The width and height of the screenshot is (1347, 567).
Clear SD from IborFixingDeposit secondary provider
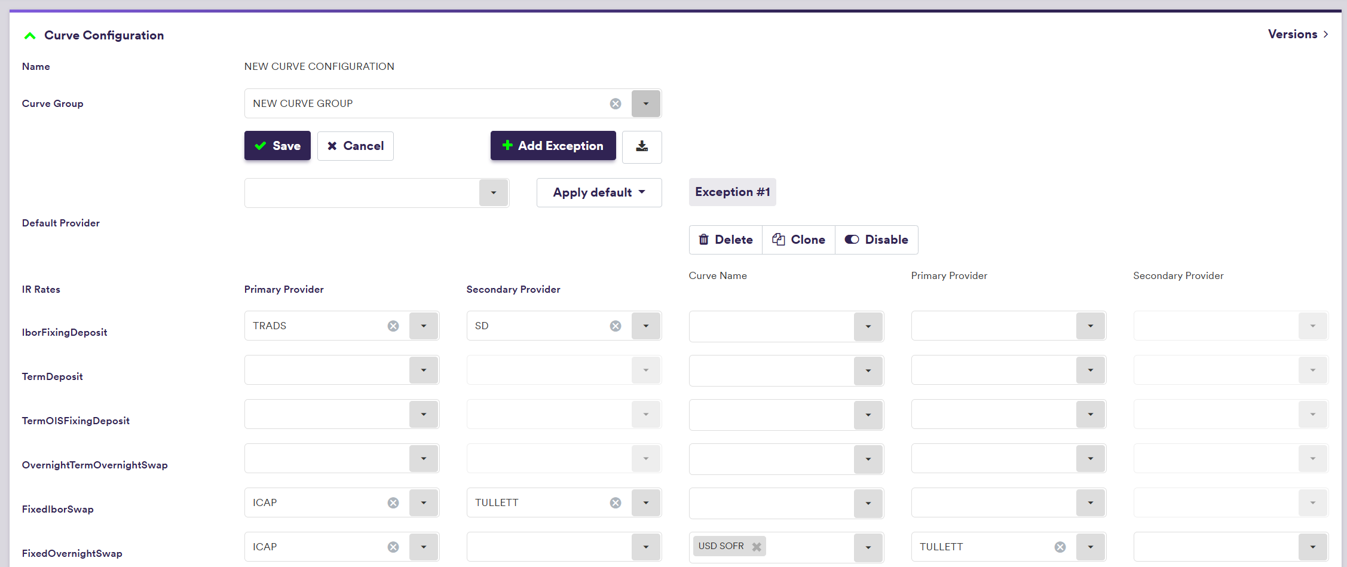615,326
